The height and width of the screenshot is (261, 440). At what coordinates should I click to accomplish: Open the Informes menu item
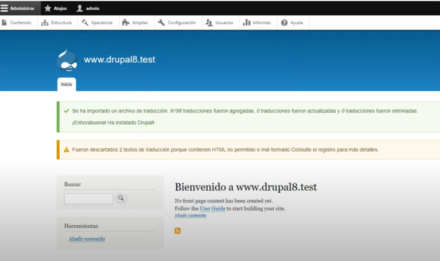257,23
